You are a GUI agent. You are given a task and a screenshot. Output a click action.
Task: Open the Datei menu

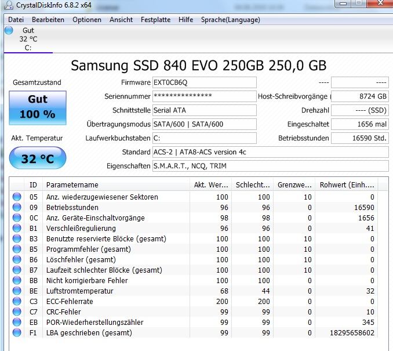tap(16, 20)
